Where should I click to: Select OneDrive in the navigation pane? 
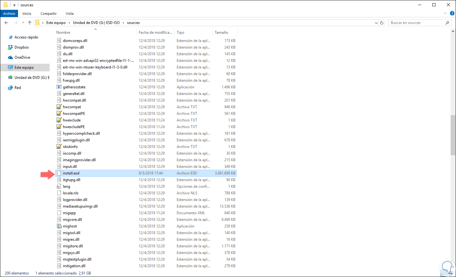[22, 57]
